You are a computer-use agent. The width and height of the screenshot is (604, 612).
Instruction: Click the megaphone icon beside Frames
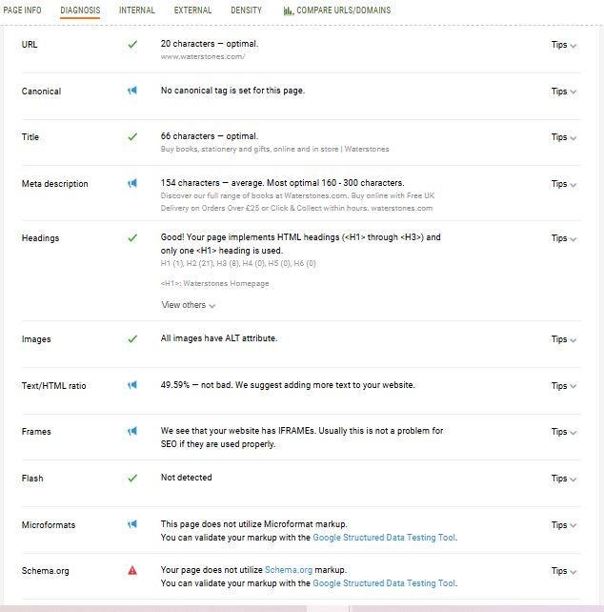(132, 431)
